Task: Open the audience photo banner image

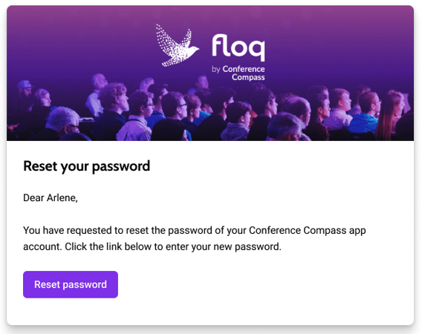Action: pos(210,73)
